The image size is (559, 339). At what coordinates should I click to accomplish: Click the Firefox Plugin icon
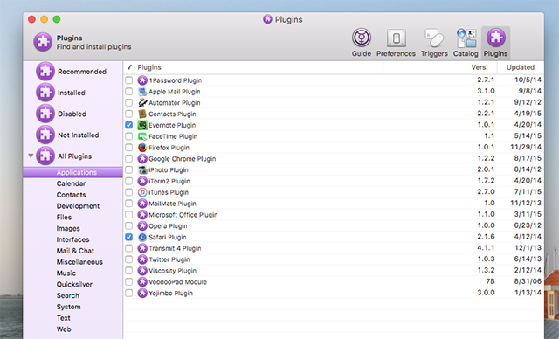[142, 148]
